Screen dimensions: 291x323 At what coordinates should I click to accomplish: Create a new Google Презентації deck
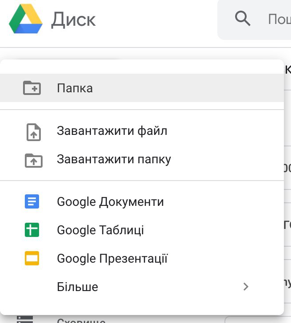(112, 258)
